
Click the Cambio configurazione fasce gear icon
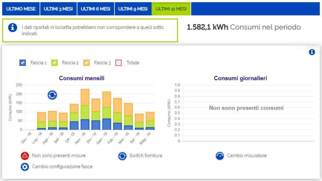tap(25, 167)
